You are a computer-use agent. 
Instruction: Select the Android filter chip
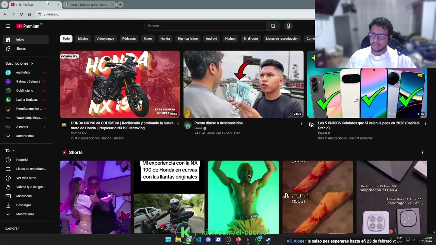click(211, 39)
